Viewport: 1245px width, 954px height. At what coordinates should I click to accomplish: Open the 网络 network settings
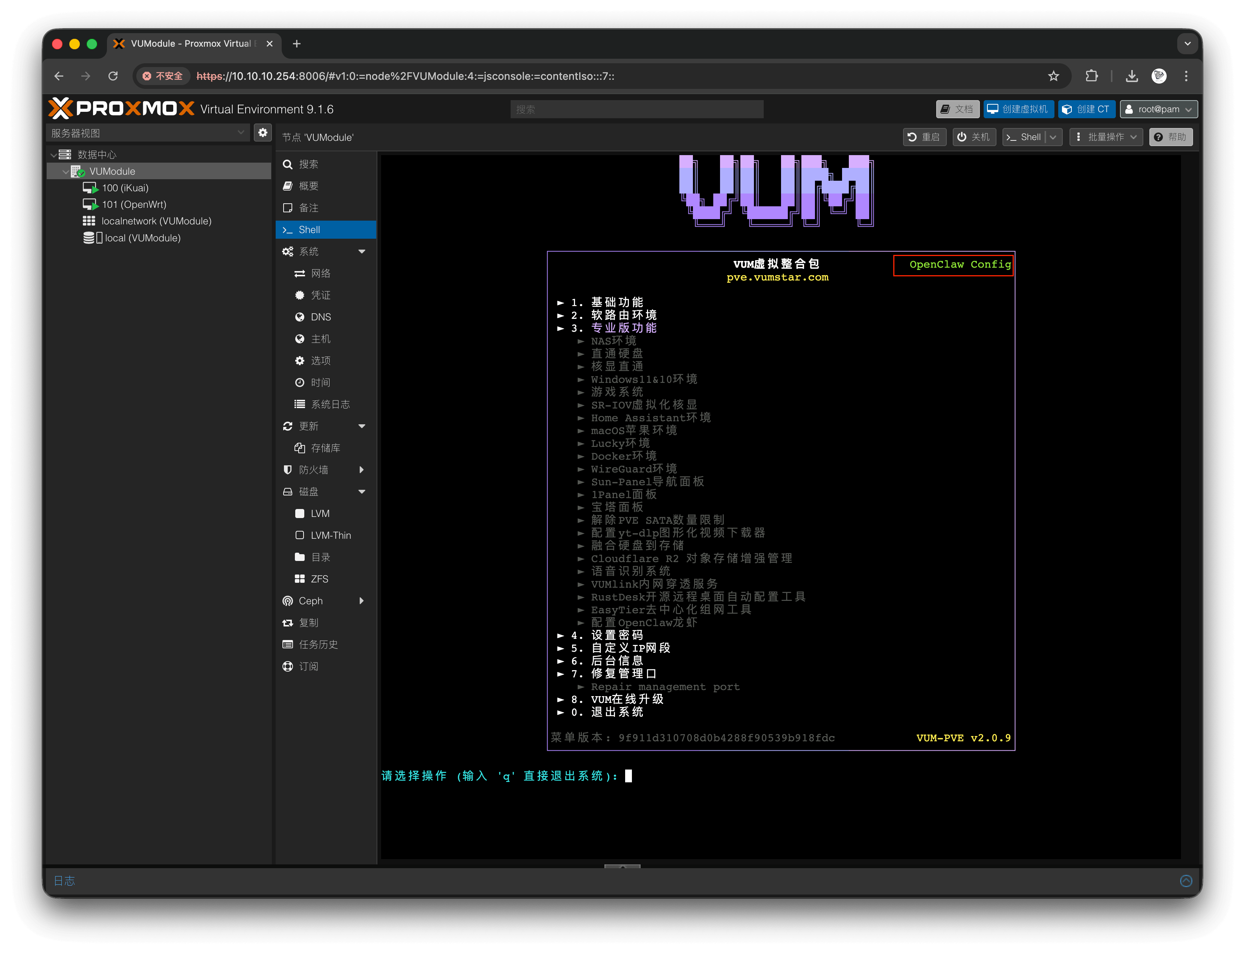326,273
